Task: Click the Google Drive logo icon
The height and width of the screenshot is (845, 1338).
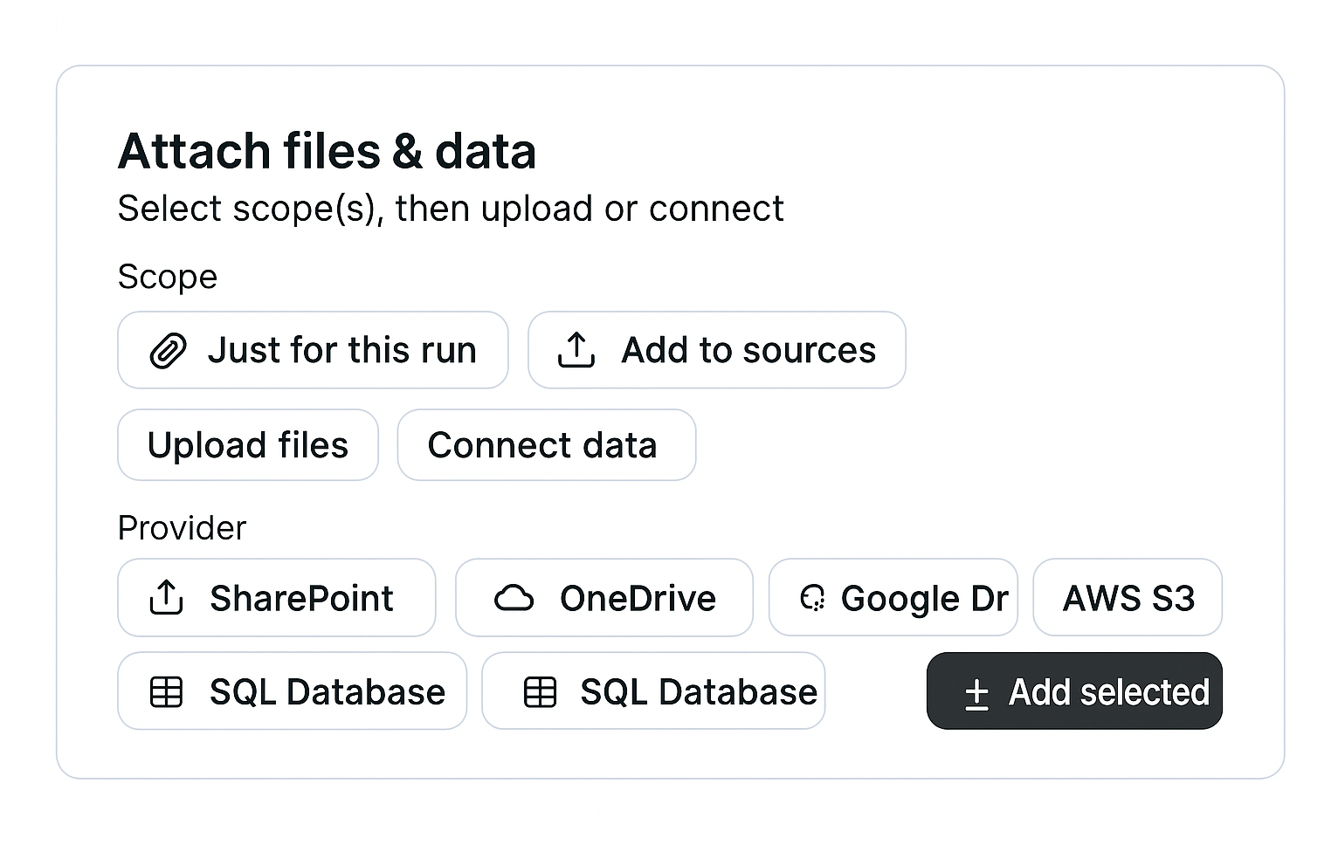Action: tap(814, 598)
